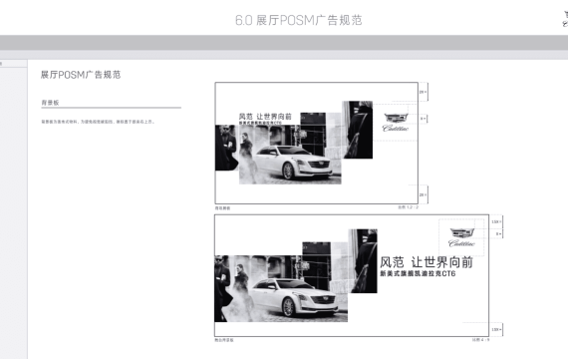The image size is (568, 359).
Task: Click the "展厅POSM广告规范" section heading
Action: click(x=81, y=75)
